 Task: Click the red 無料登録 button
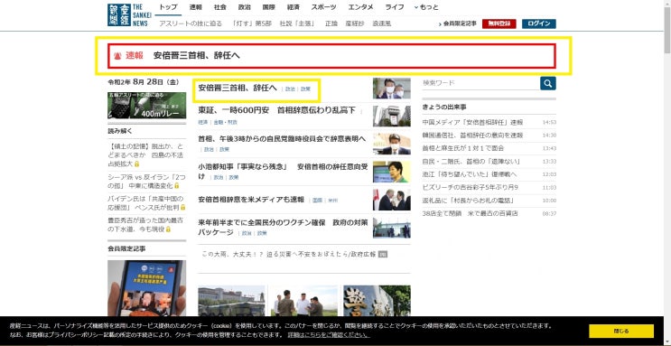click(499, 24)
